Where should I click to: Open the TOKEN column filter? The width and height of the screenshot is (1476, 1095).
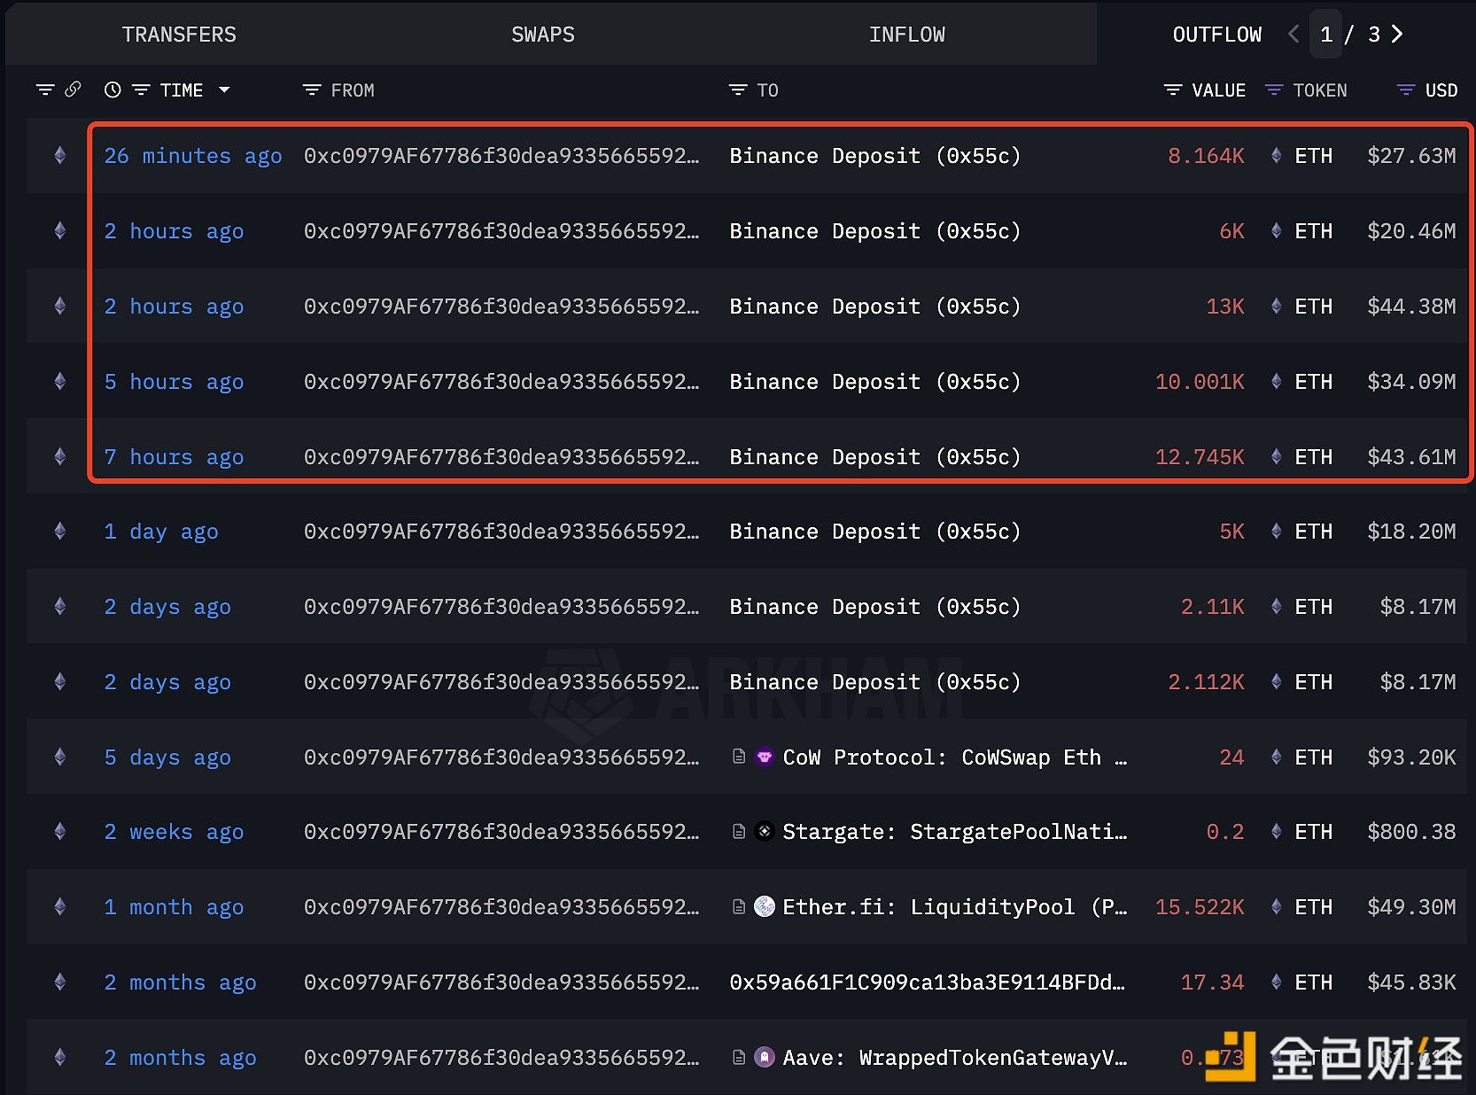1274,89
